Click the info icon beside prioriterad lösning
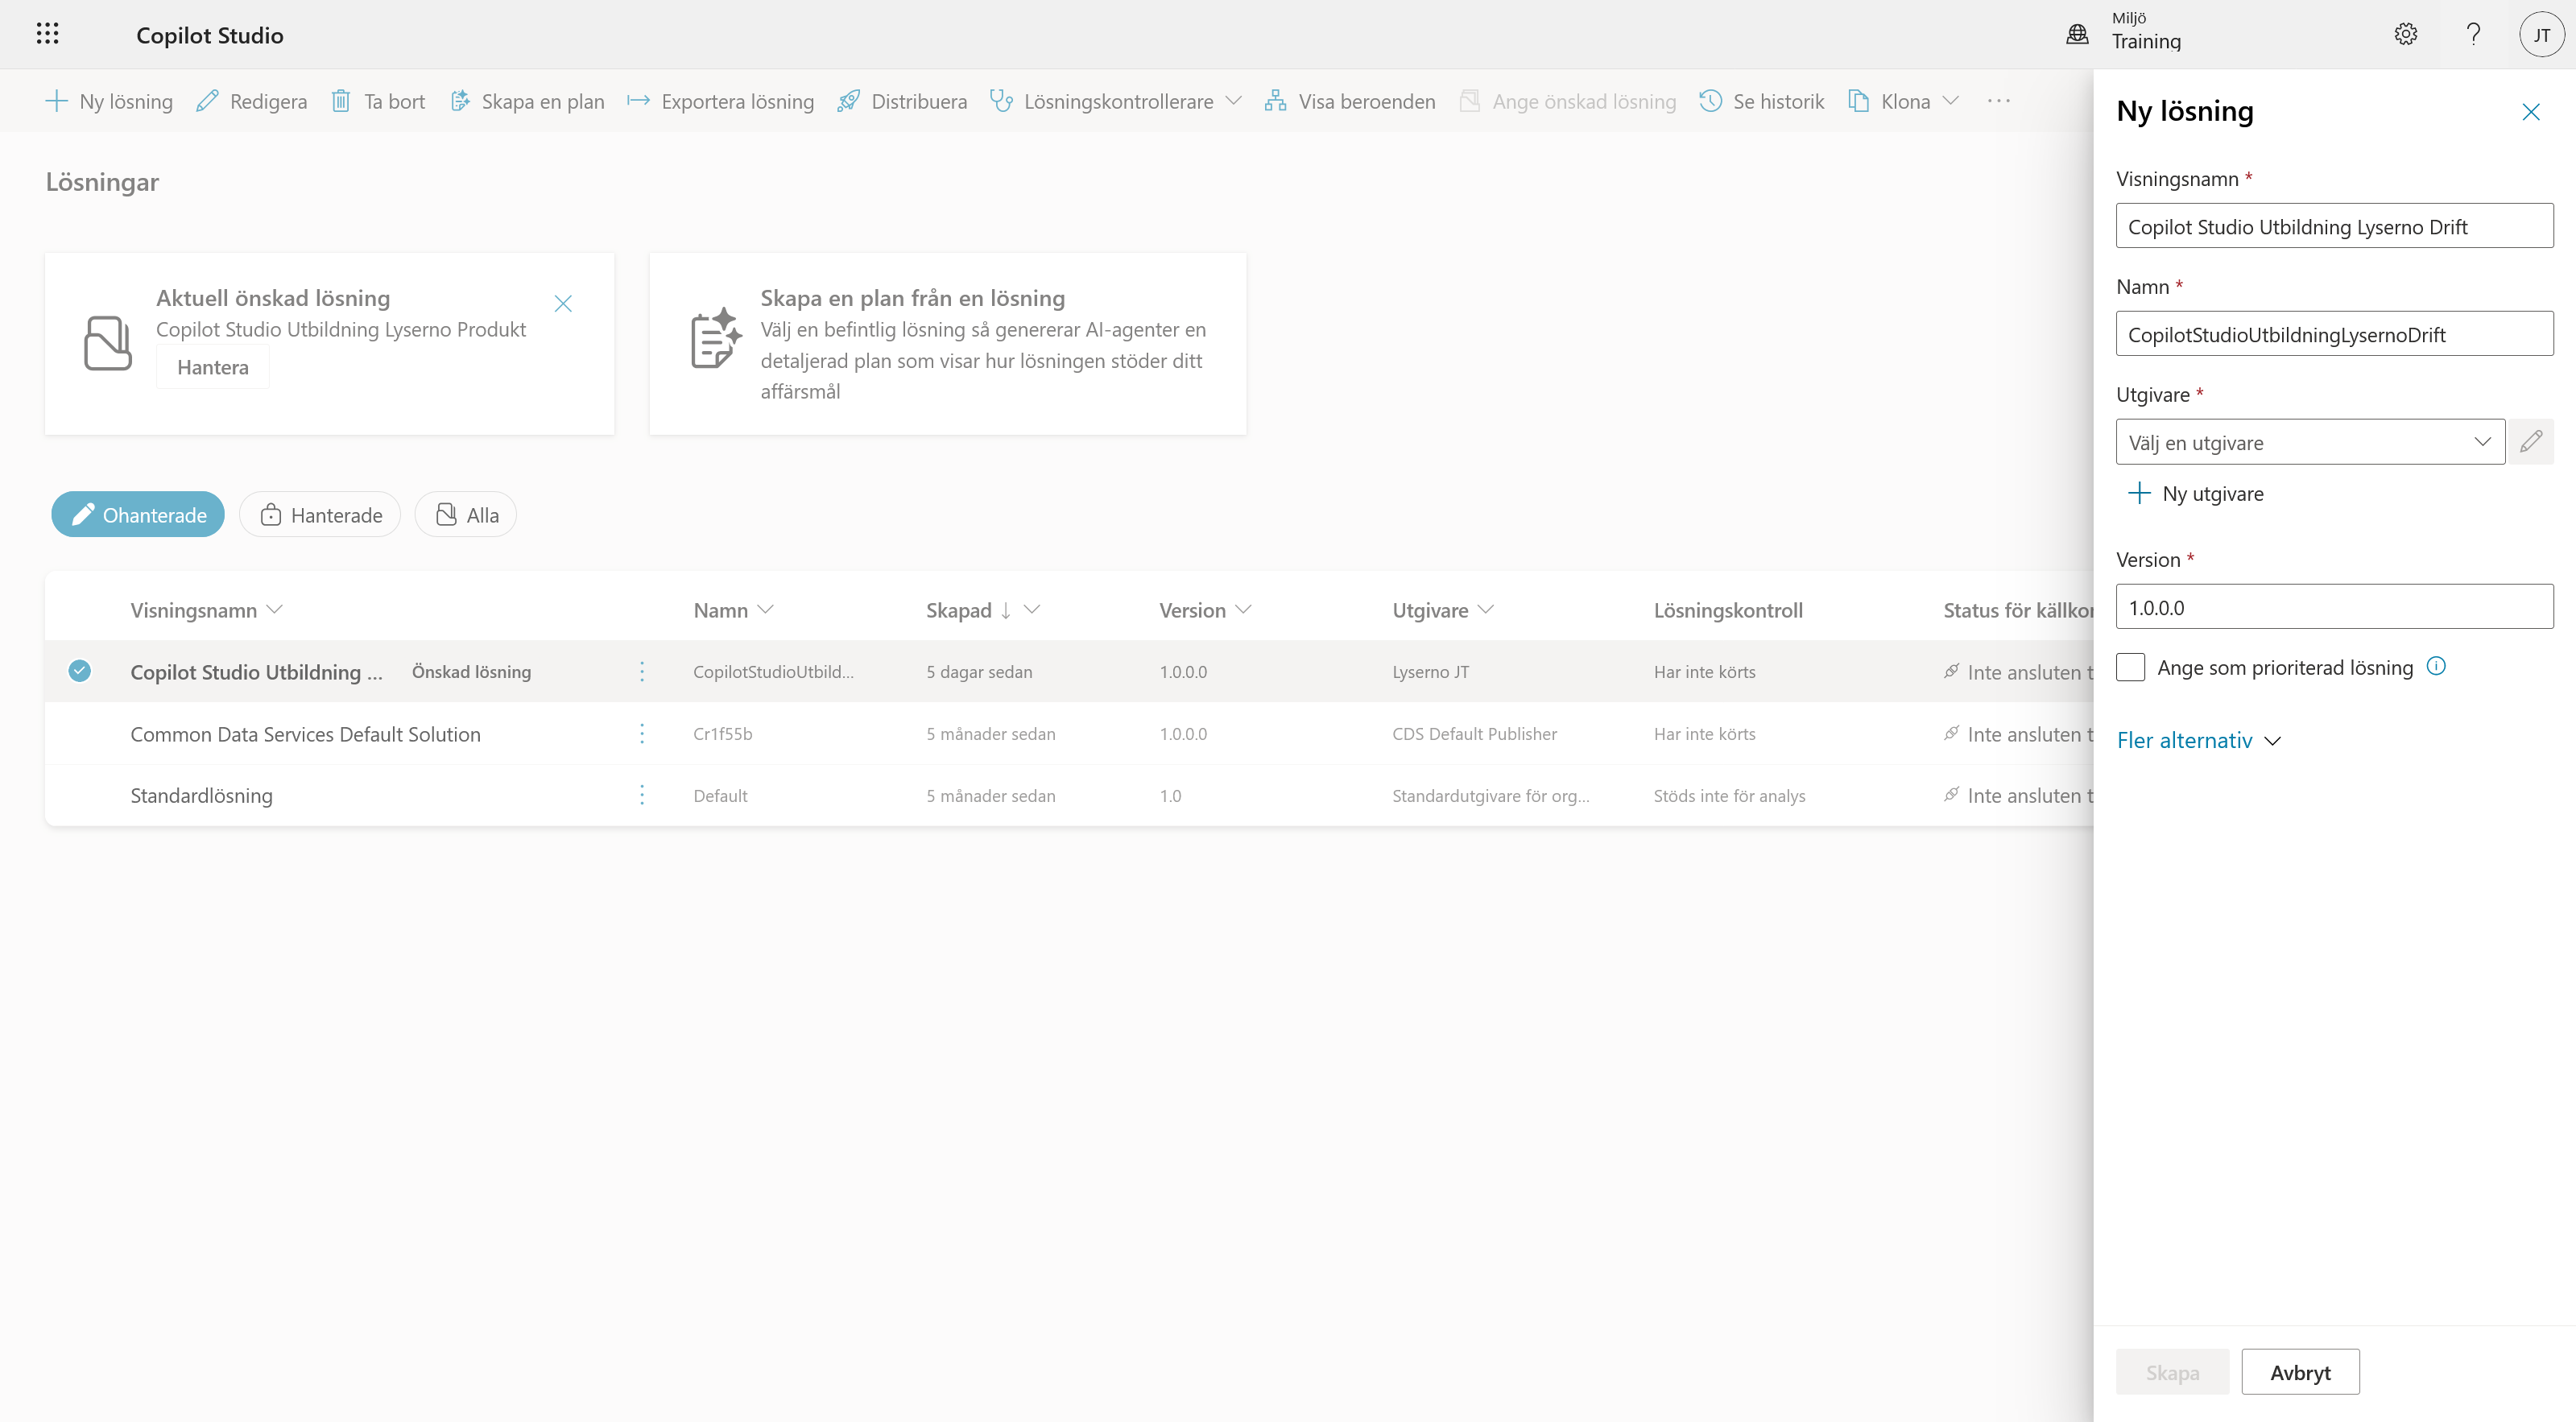The width and height of the screenshot is (2576, 1422). (x=2436, y=666)
